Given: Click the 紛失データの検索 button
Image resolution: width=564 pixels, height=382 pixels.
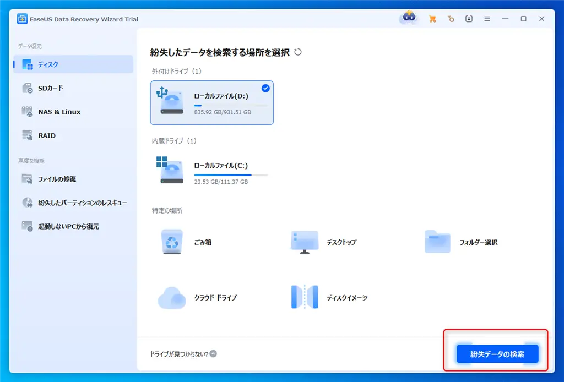Looking at the screenshot, I should point(496,354).
